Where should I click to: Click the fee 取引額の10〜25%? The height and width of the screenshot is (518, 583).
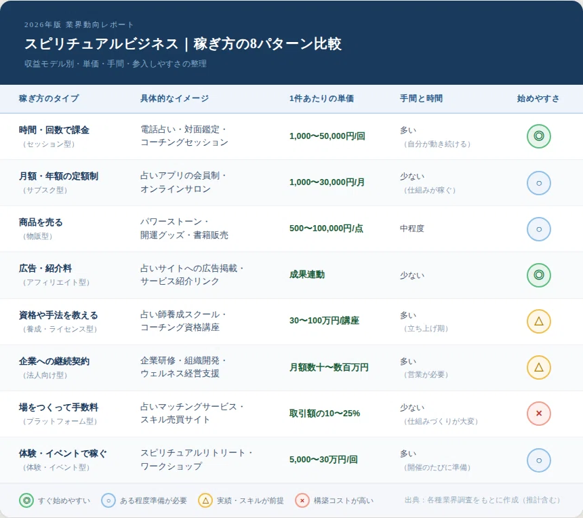[325, 414]
